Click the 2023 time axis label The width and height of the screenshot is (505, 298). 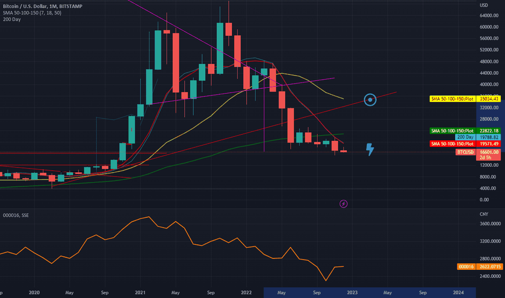pos(352,293)
